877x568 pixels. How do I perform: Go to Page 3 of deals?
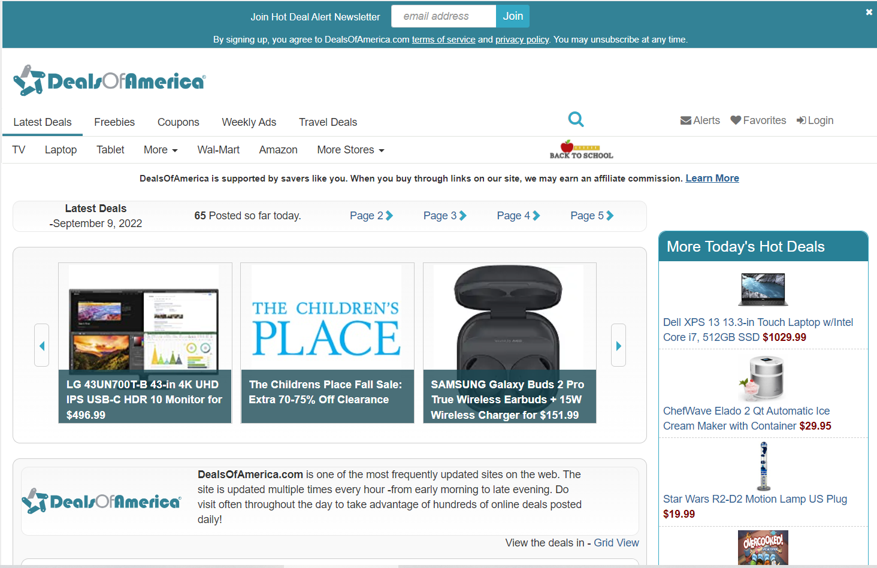[x=445, y=216]
